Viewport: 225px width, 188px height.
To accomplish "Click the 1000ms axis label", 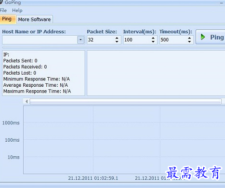I will click(x=11, y=123).
